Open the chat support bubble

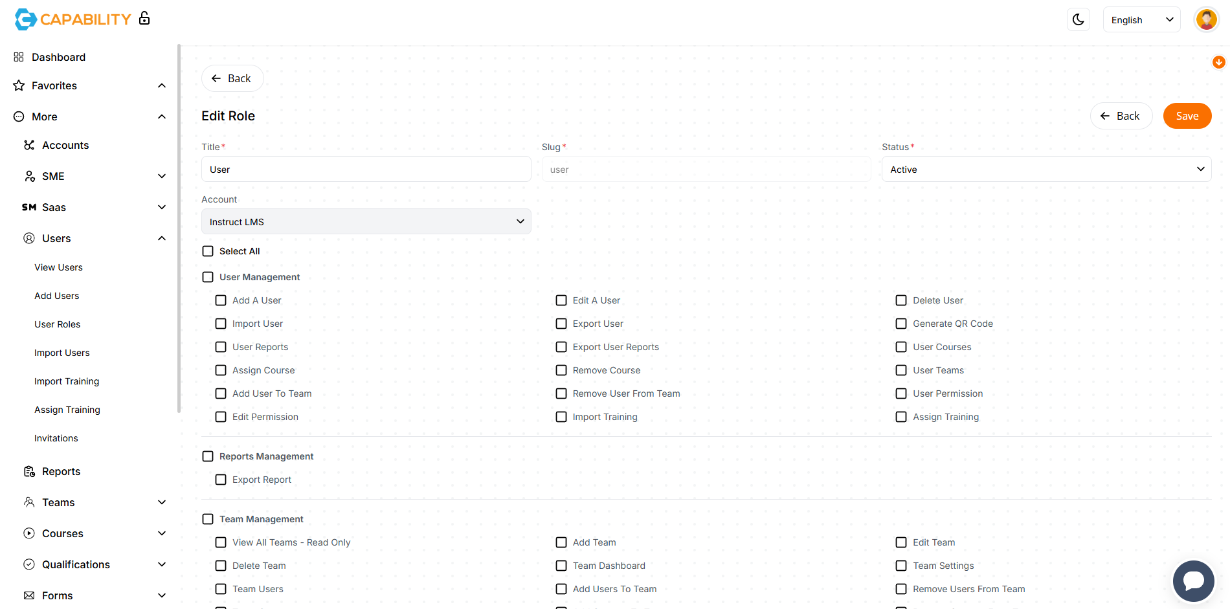click(x=1194, y=581)
